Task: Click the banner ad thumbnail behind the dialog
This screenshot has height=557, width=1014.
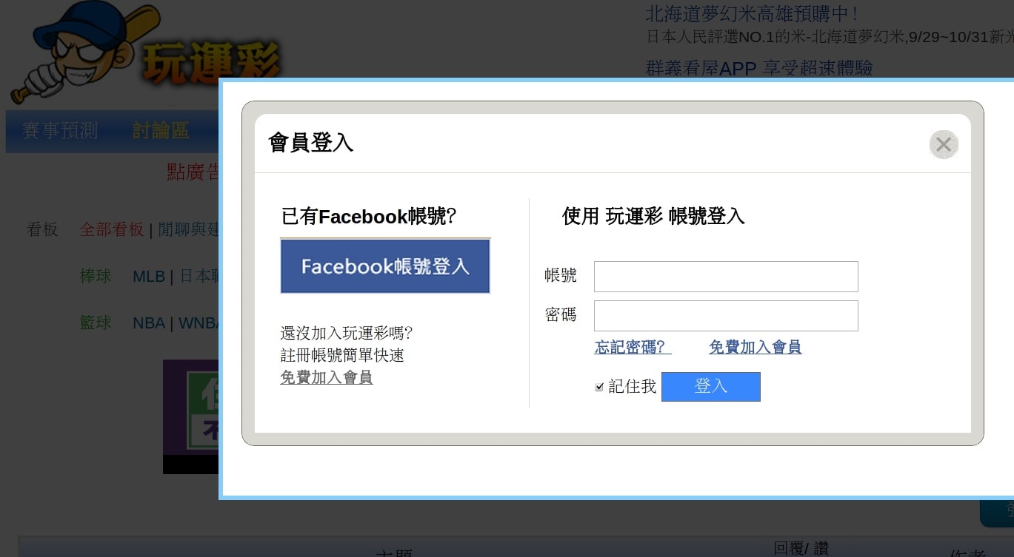Action: (x=191, y=416)
